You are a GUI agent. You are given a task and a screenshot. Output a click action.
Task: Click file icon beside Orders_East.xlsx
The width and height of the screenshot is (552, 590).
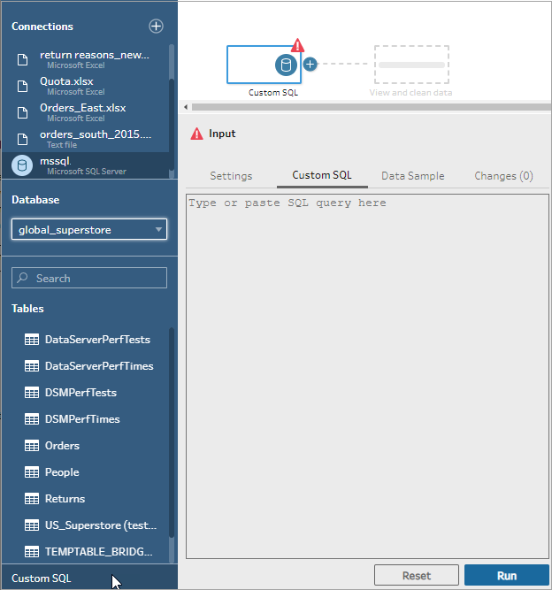23,112
